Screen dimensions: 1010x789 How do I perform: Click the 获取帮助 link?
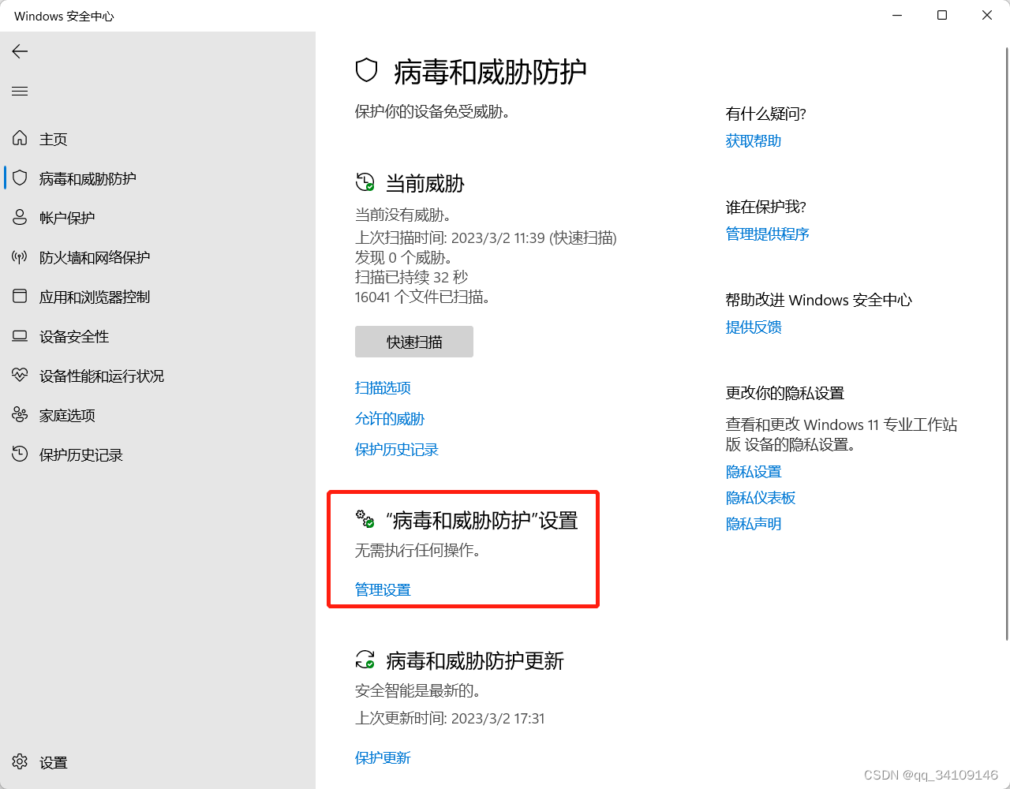(754, 140)
